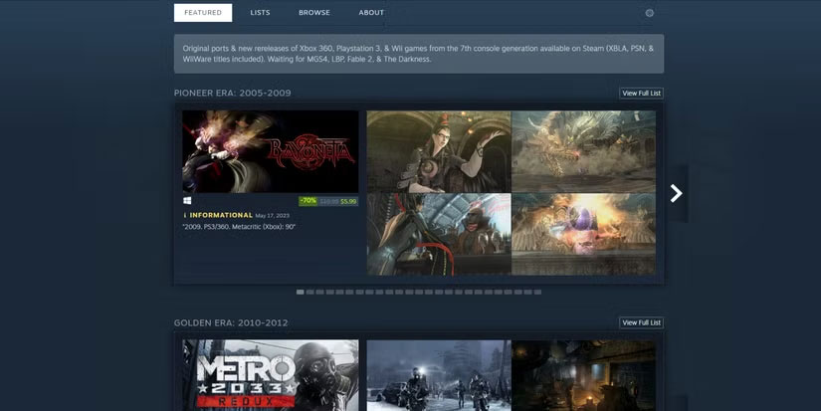Switch to the FEATURED tab
This screenshot has width=821, height=411.
[x=203, y=13]
